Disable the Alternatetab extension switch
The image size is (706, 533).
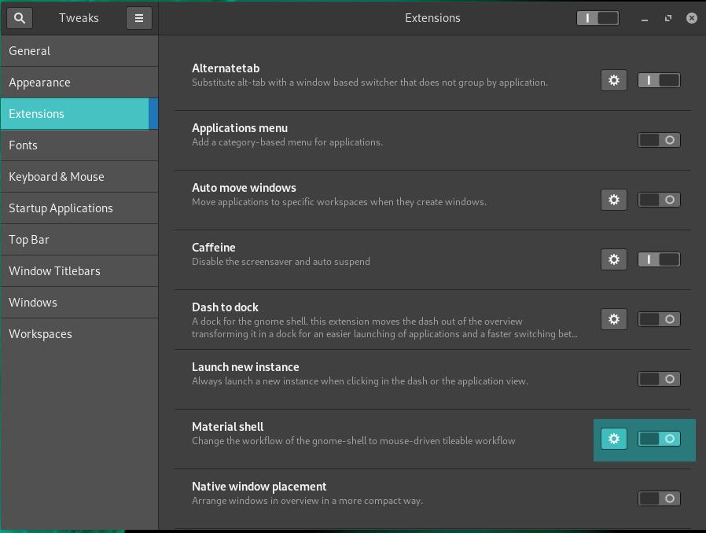[x=659, y=80]
